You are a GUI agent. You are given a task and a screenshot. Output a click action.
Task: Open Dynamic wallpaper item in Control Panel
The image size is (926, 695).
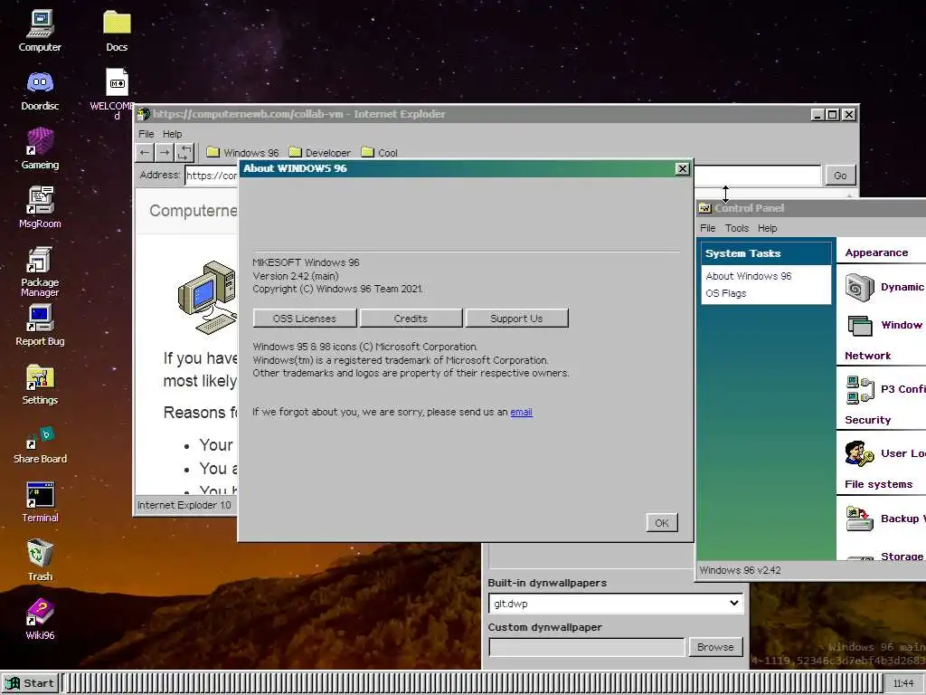[883, 287]
